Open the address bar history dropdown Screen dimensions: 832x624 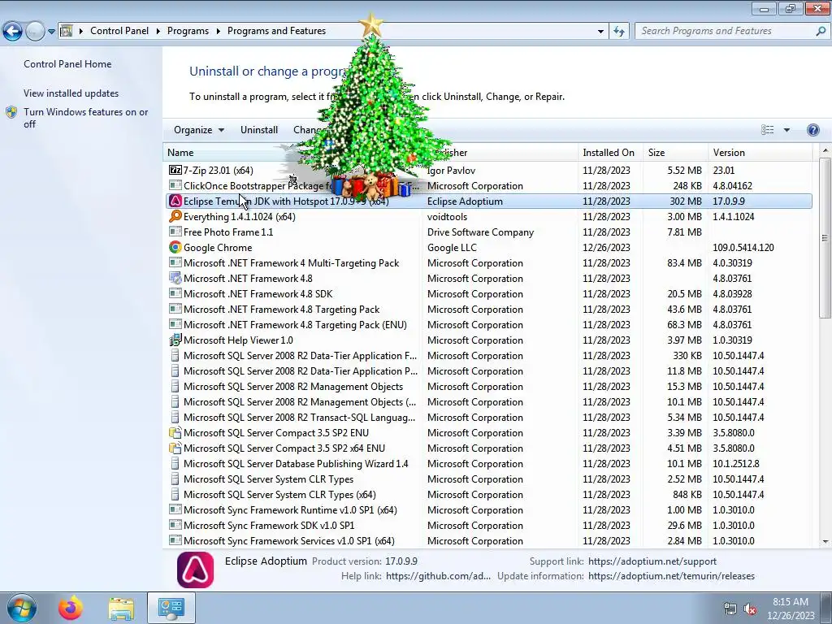coord(600,32)
